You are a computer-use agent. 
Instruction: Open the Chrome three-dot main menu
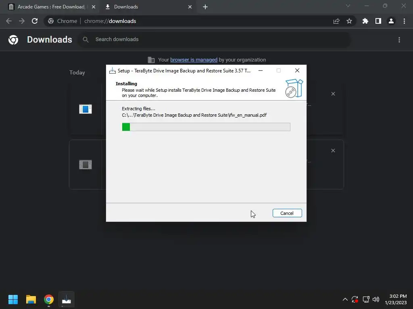[404, 21]
